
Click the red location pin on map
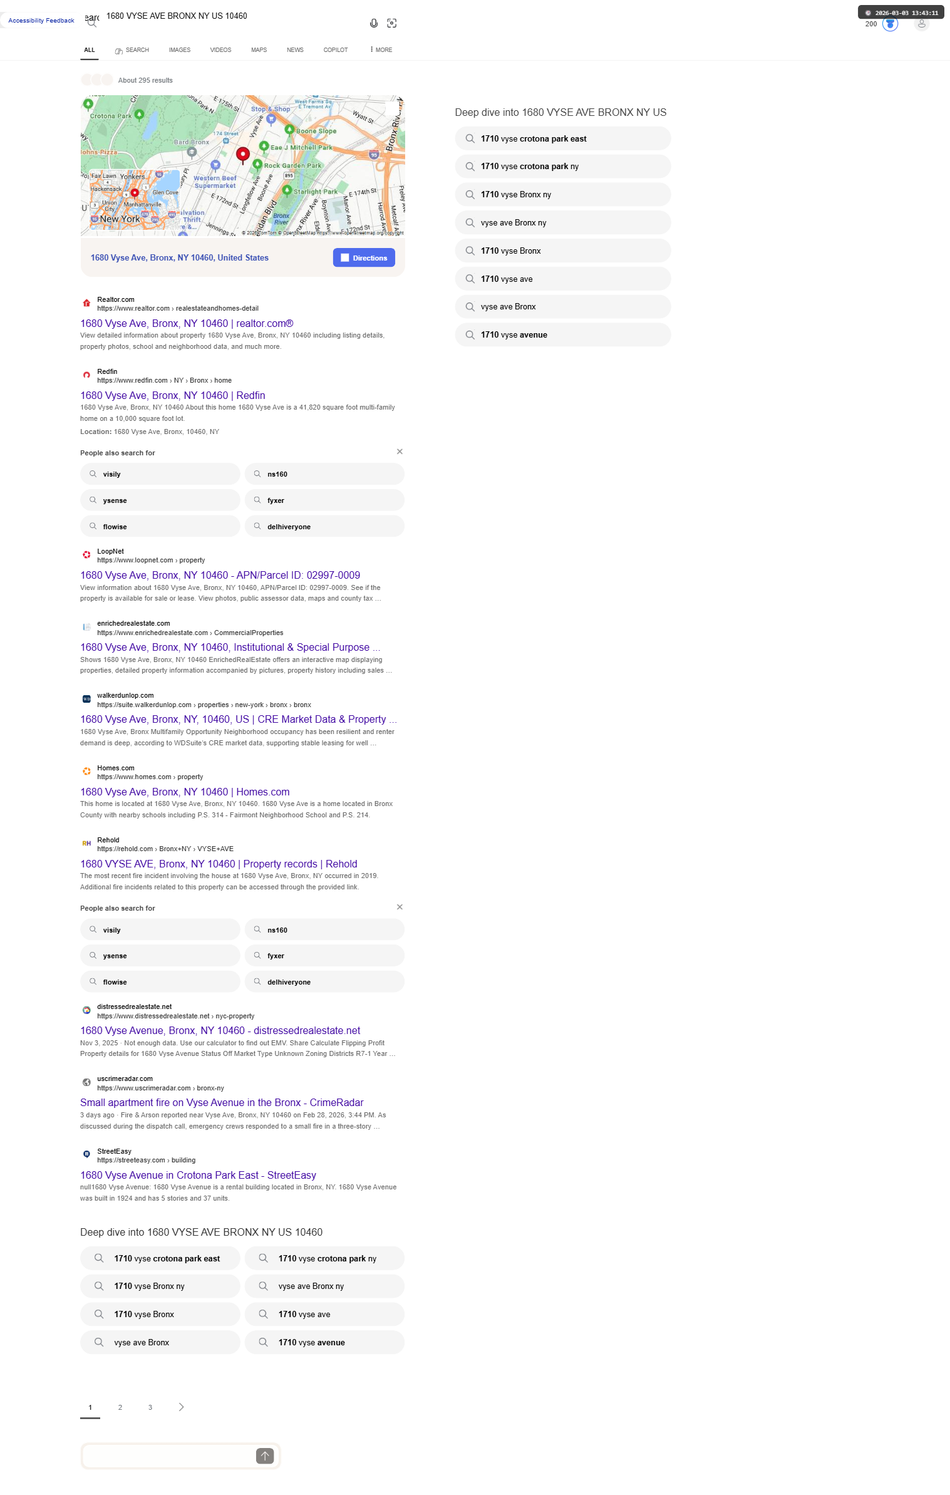[243, 154]
